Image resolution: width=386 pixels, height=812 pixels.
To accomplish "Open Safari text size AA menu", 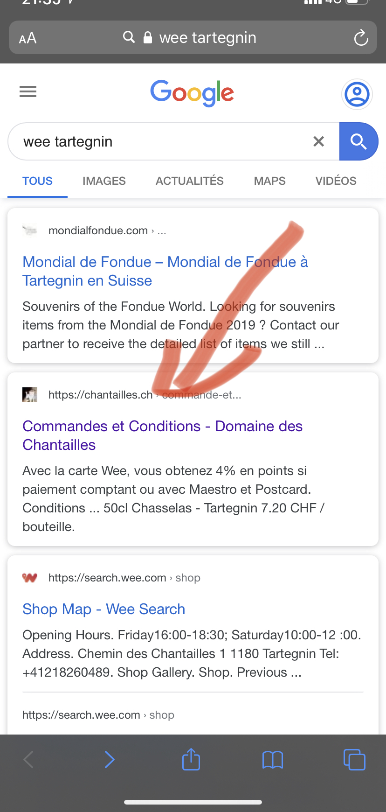I will click(28, 38).
